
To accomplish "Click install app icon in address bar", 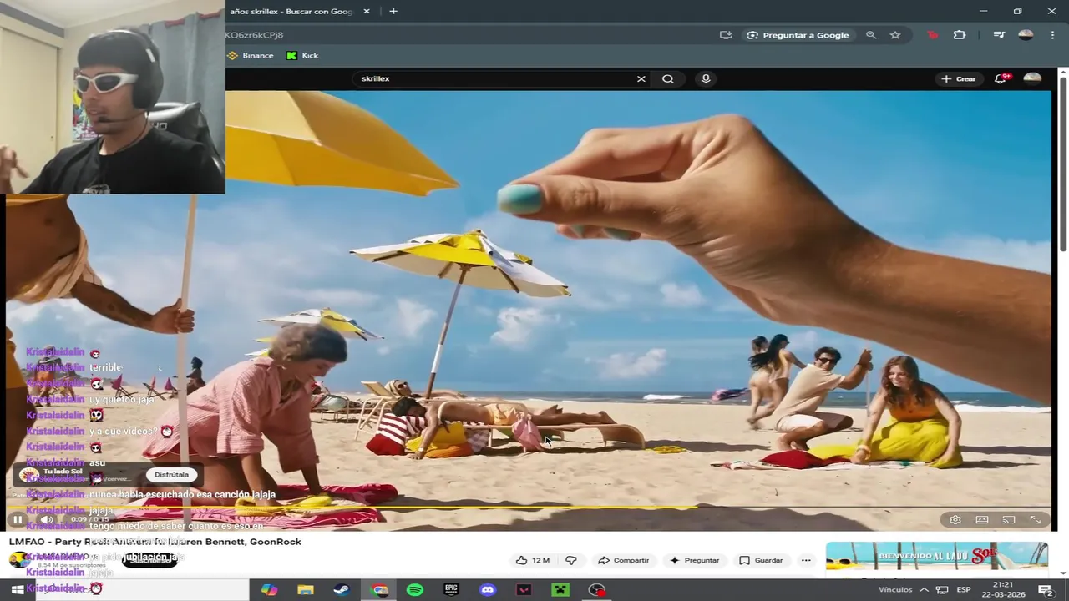I will (726, 35).
